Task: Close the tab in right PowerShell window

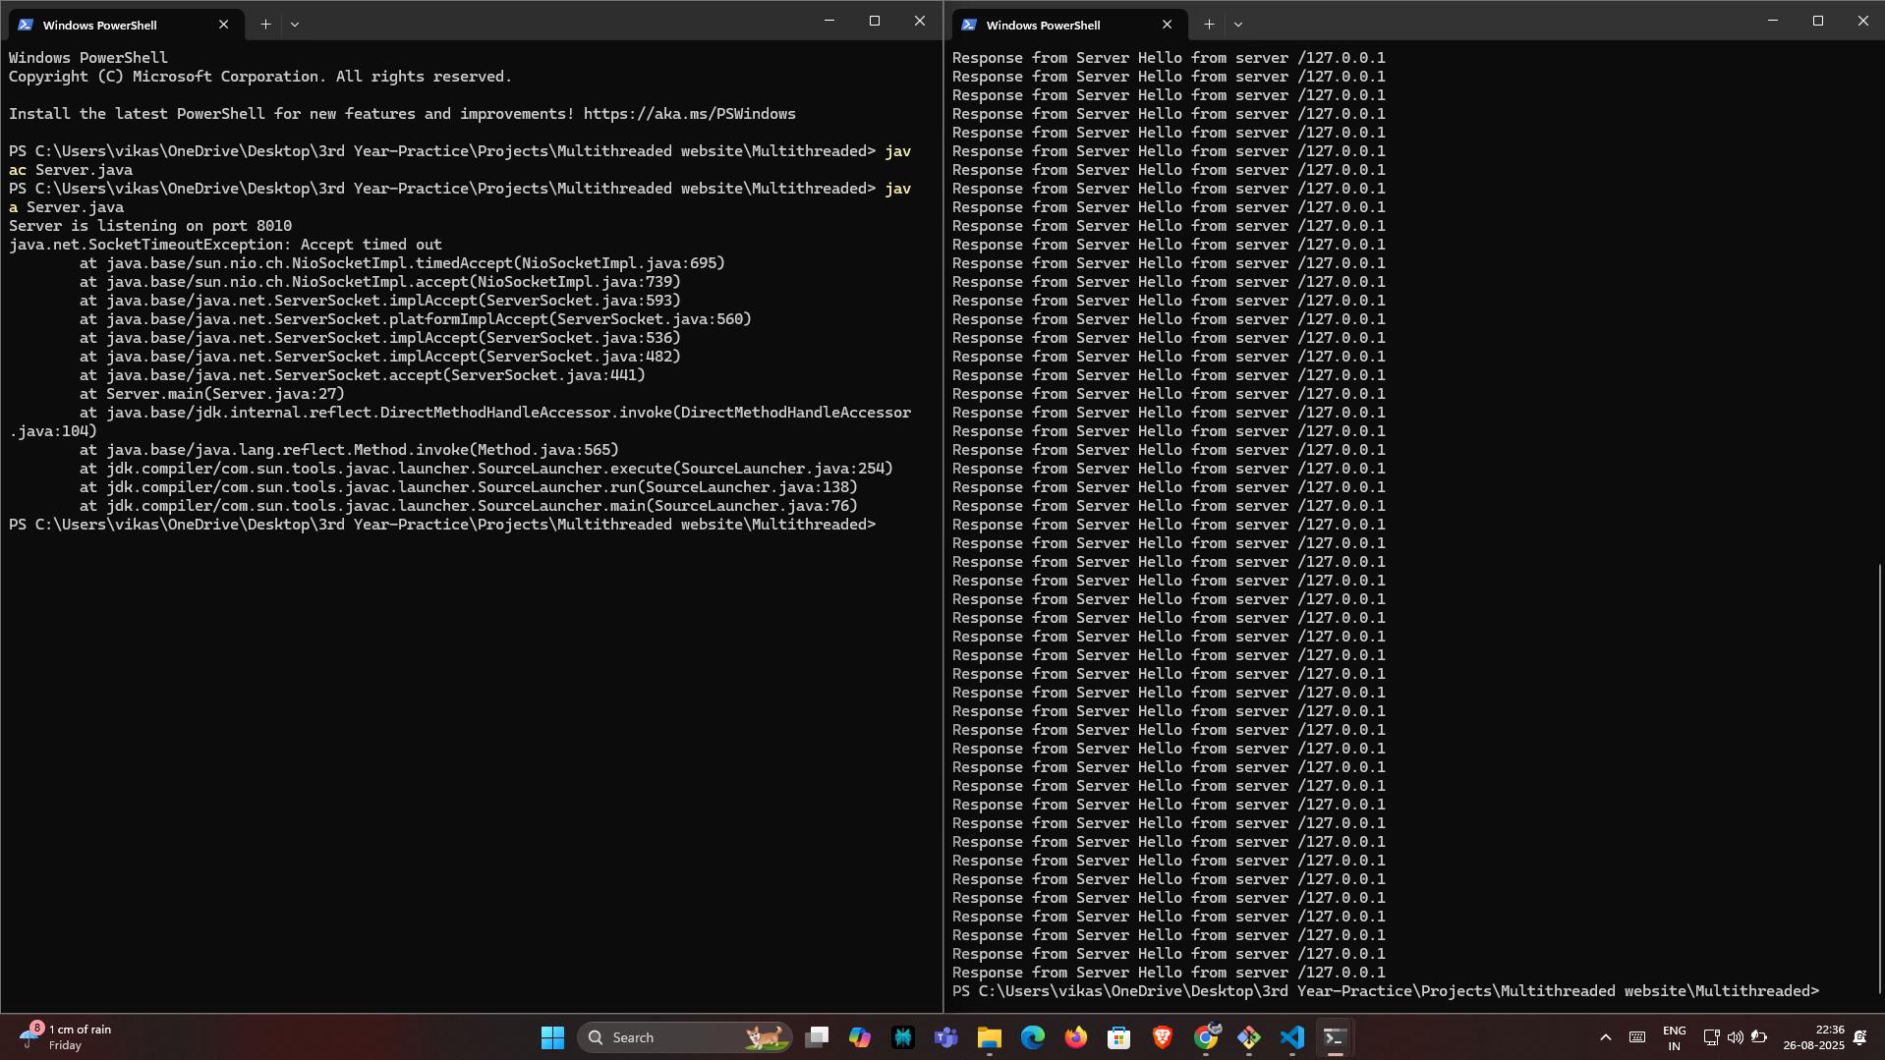Action: tap(1167, 25)
